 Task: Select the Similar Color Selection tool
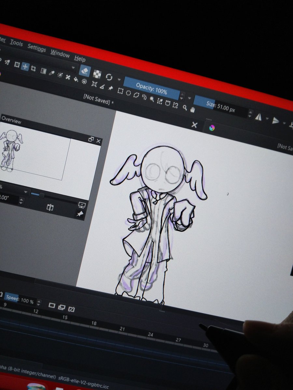[160, 101]
